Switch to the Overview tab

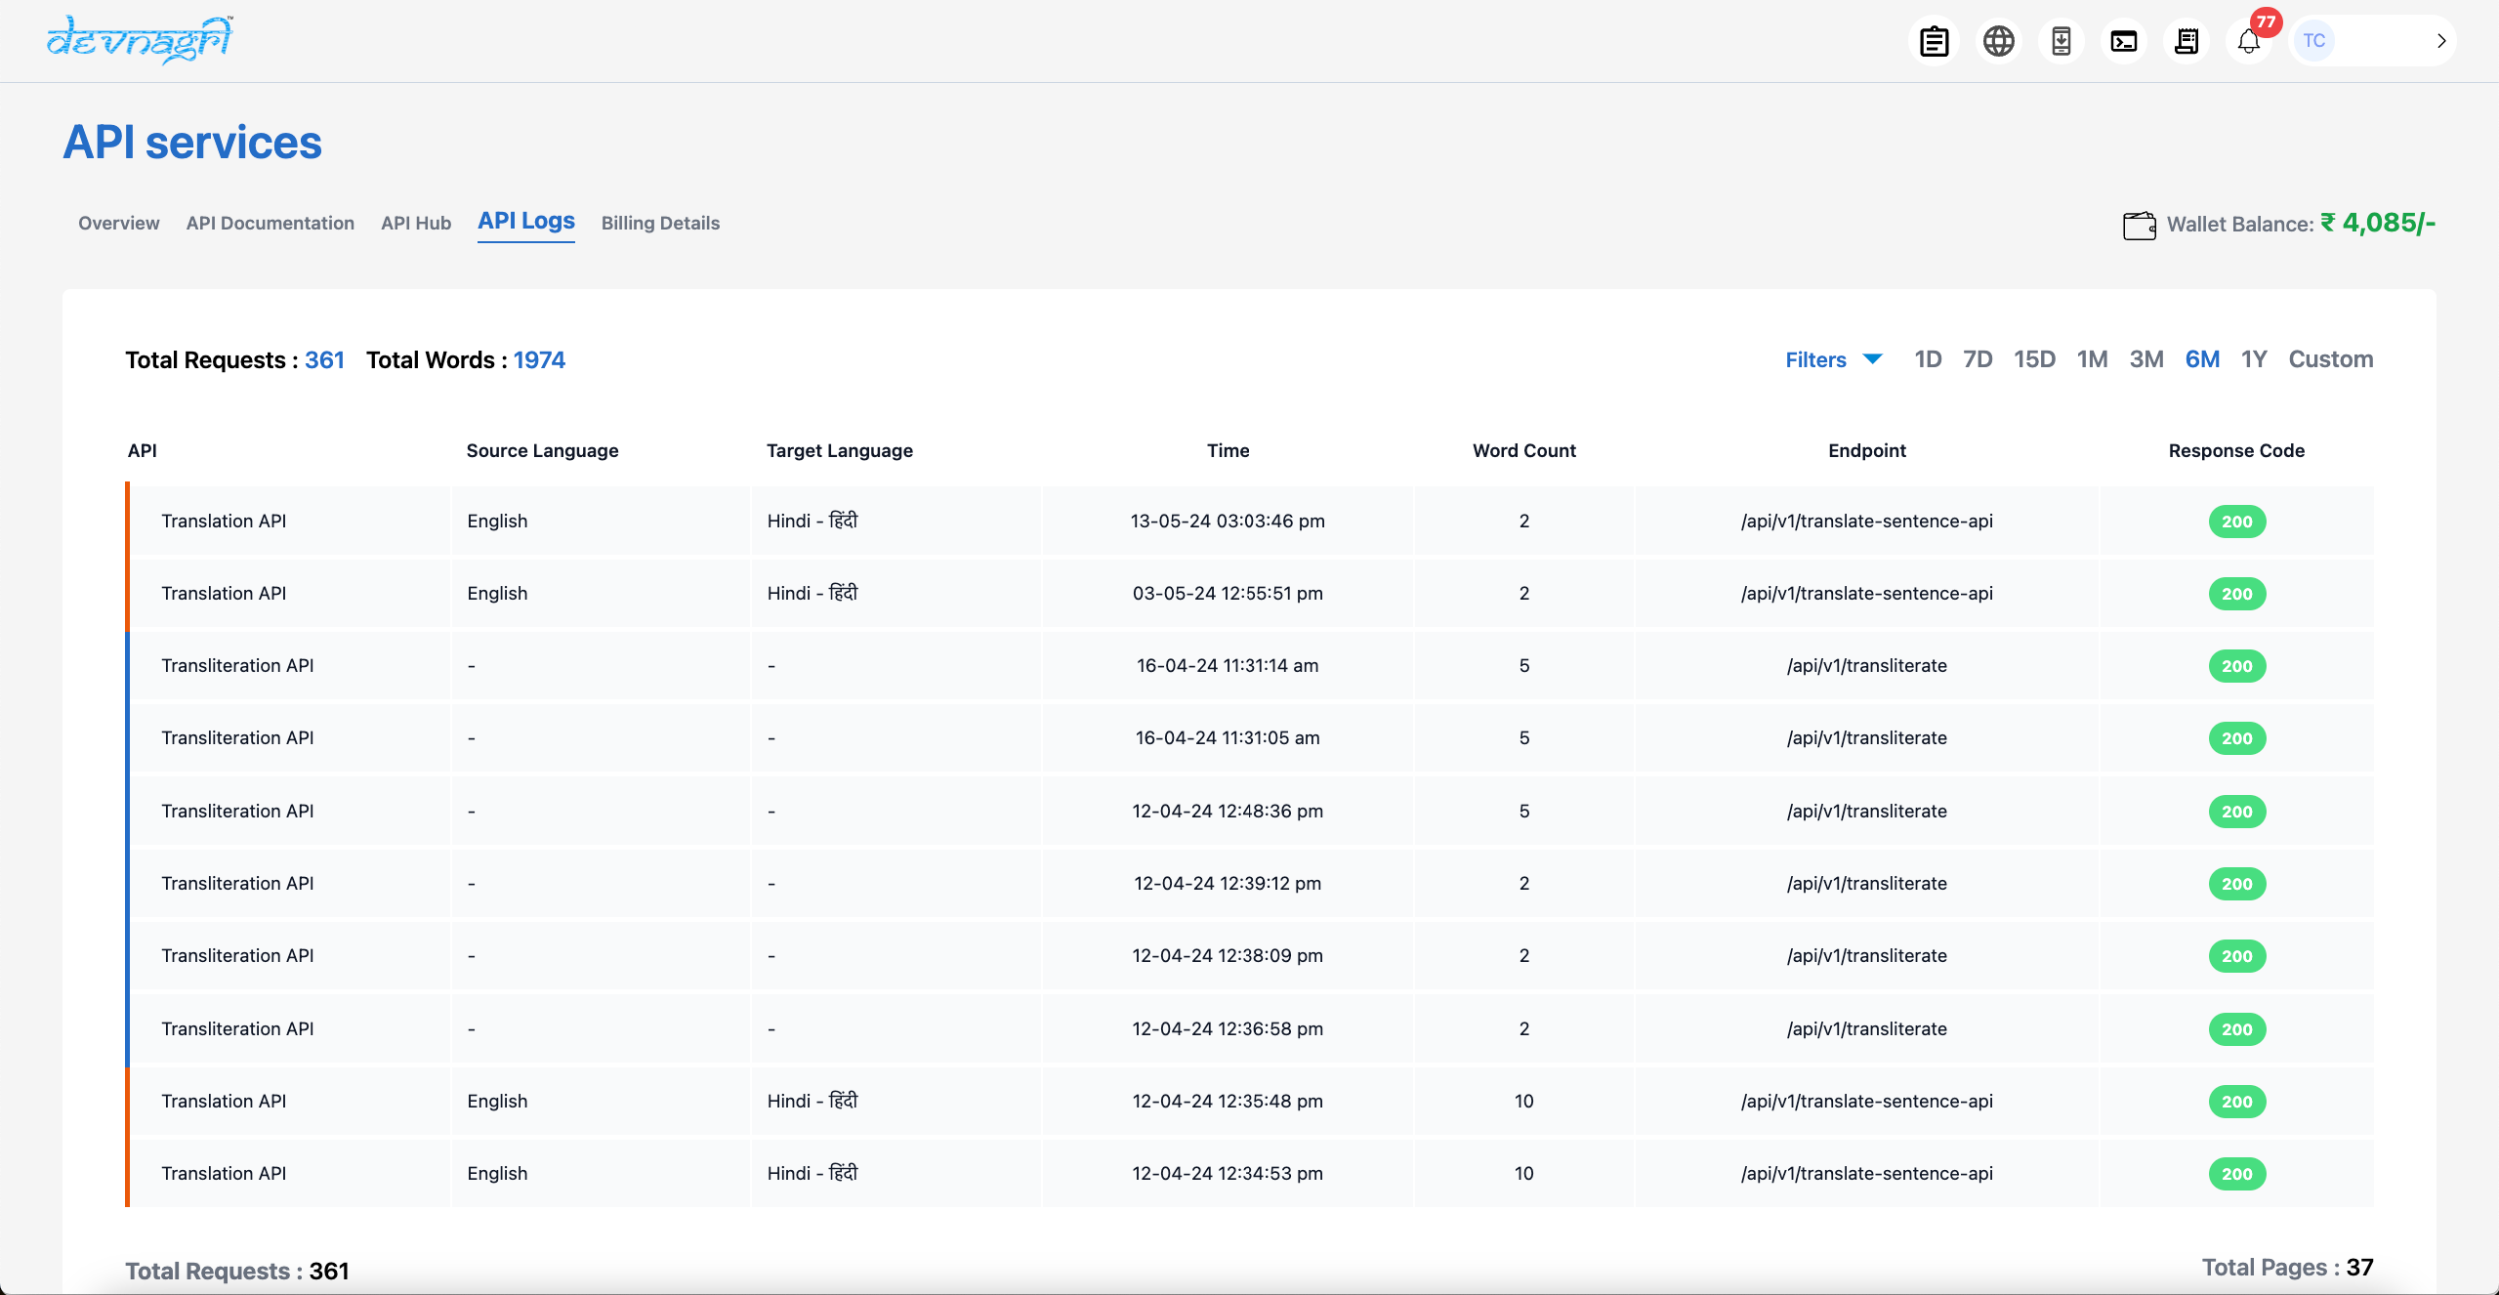click(119, 223)
